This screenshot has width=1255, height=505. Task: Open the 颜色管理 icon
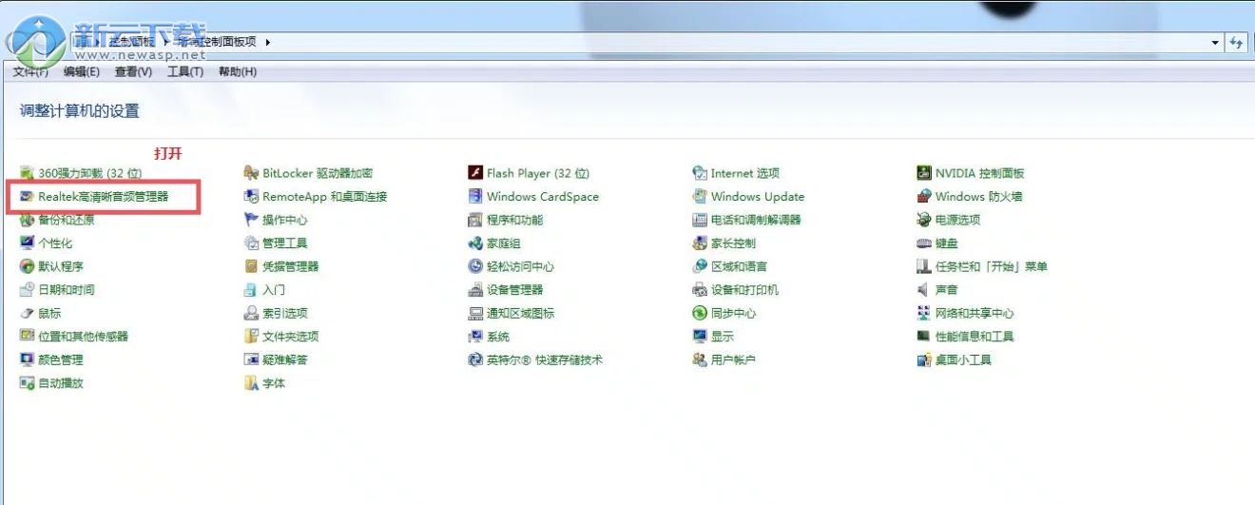(28, 359)
